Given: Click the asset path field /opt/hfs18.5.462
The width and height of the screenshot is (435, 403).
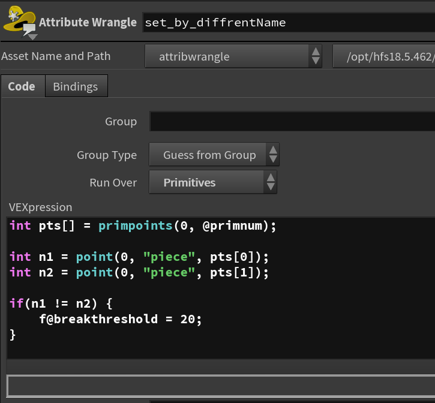Looking at the screenshot, I should tap(384, 56).
